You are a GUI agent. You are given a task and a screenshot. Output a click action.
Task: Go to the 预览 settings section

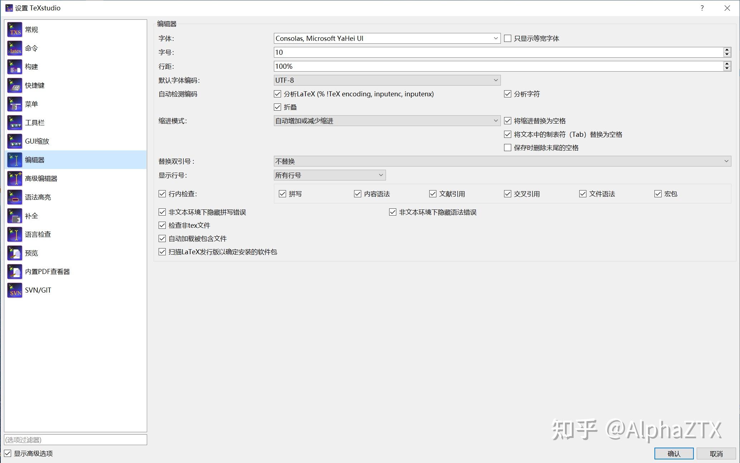point(31,253)
